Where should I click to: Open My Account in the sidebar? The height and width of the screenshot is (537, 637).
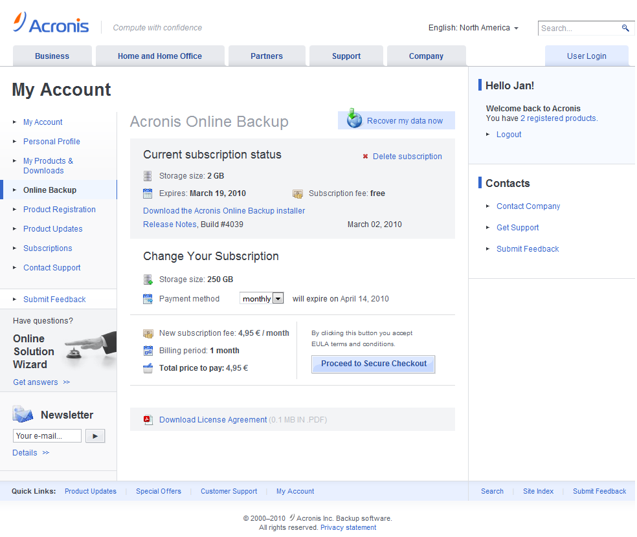(x=43, y=122)
